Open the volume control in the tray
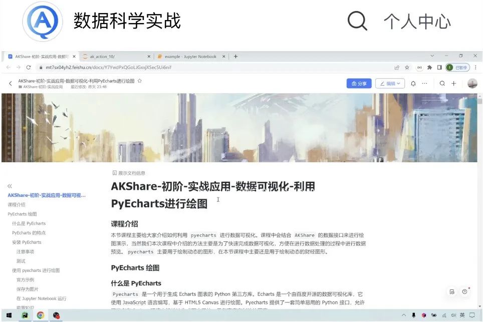Viewport: 483px width, 322px height. (453, 315)
